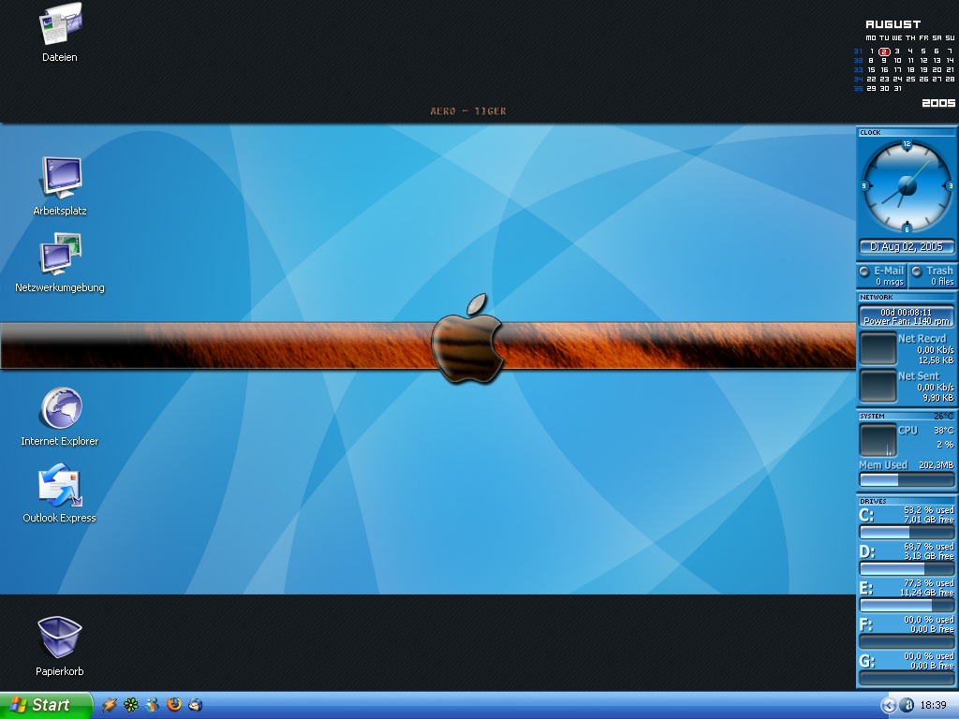Click the 11,24 GB free value for E:

pos(926,593)
